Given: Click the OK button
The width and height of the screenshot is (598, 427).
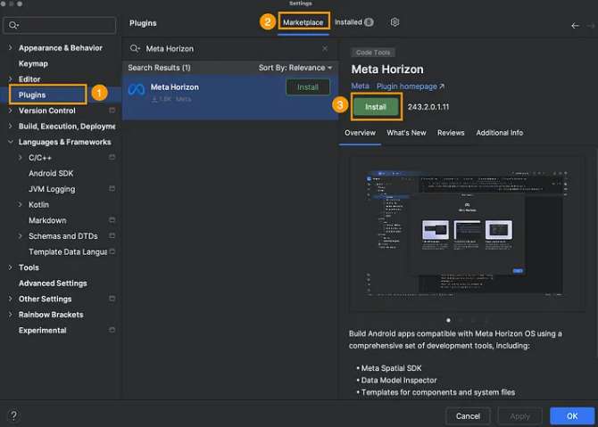Looking at the screenshot, I should [572, 416].
